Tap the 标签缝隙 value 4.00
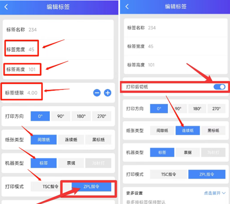The height and width of the screenshot is (204, 230). click(32, 93)
